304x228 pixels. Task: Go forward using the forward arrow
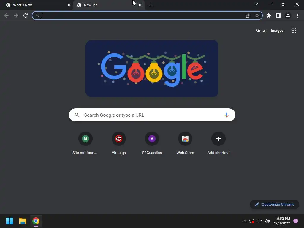tap(16, 15)
